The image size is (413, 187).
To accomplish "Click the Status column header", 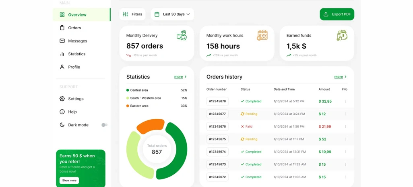I will pos(245,89).
